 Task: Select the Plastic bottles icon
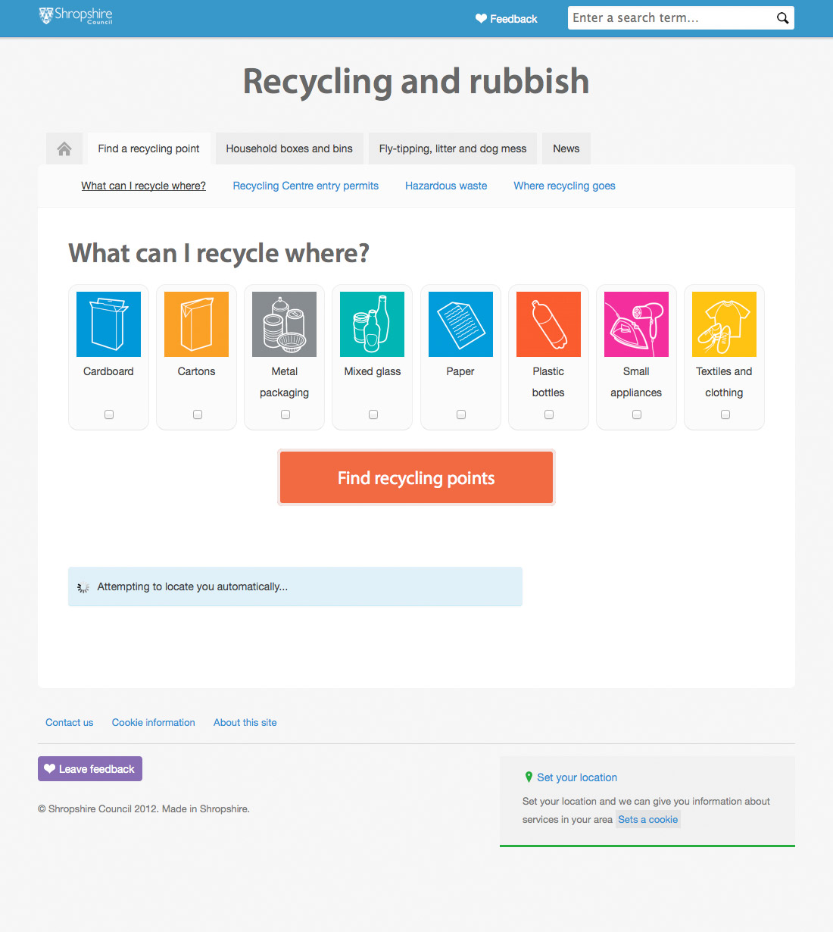tap(548, 324)
